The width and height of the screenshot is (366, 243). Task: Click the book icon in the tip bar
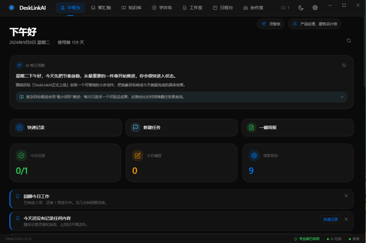tap(21, 97)
